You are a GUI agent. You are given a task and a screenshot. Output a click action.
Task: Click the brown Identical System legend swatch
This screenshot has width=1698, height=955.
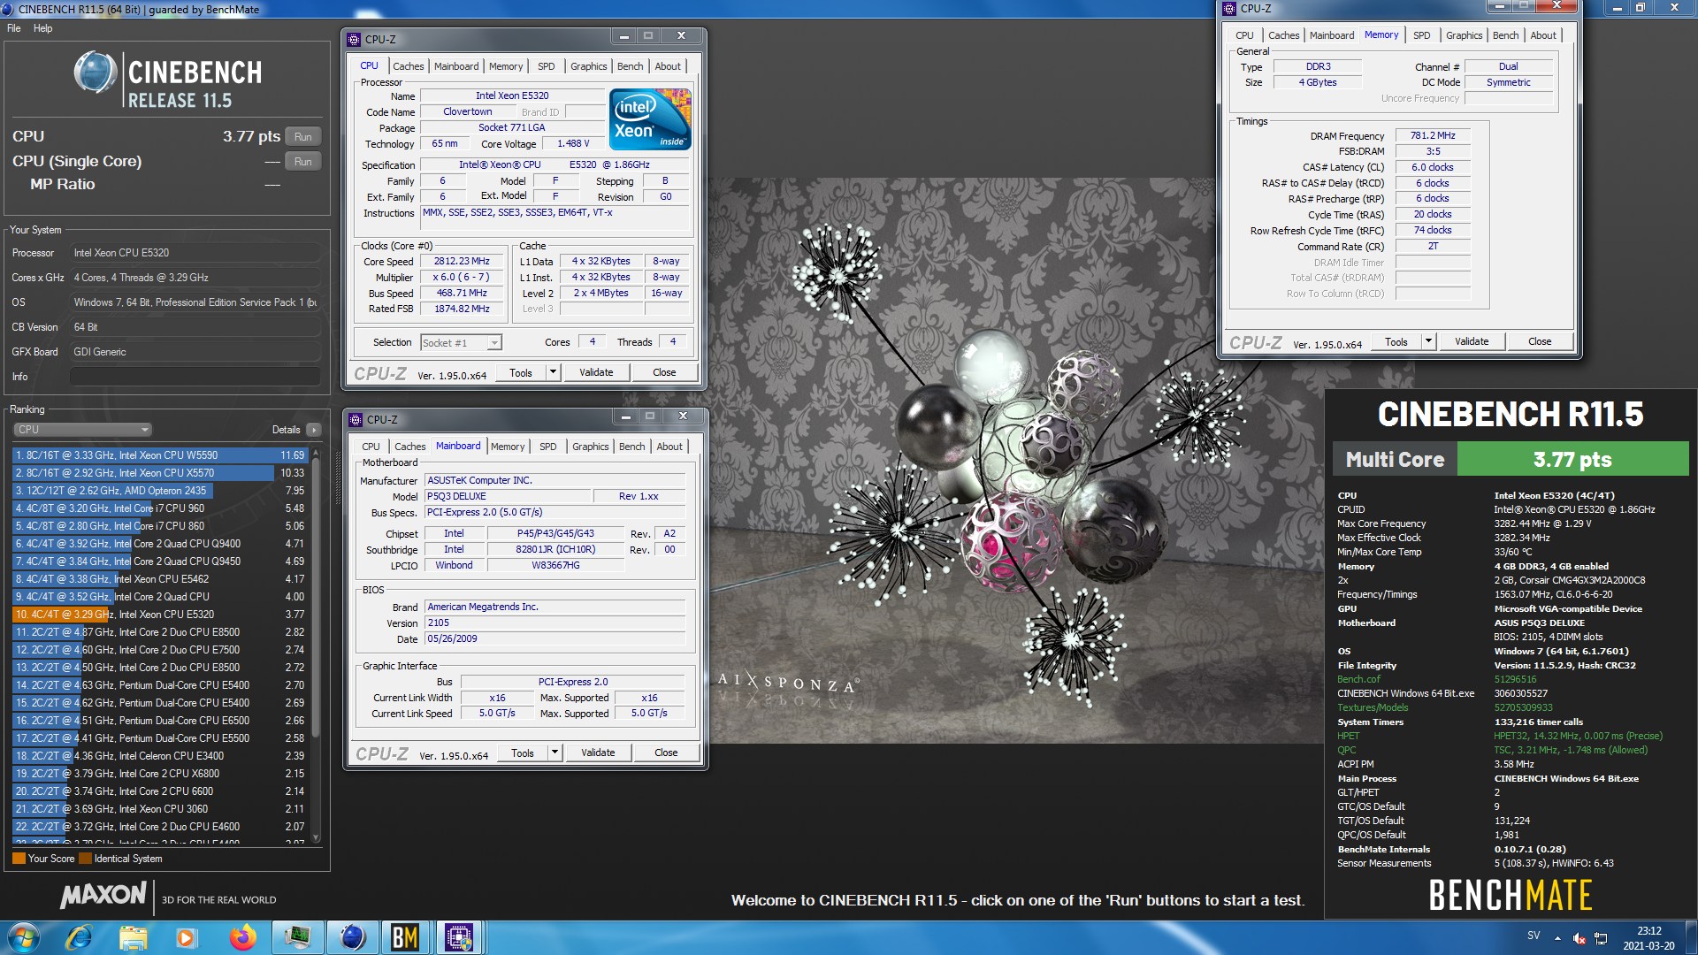pos(85,859)
